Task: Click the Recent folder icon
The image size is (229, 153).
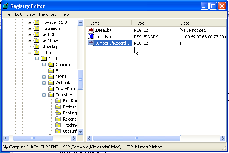Action: point(58,119)
